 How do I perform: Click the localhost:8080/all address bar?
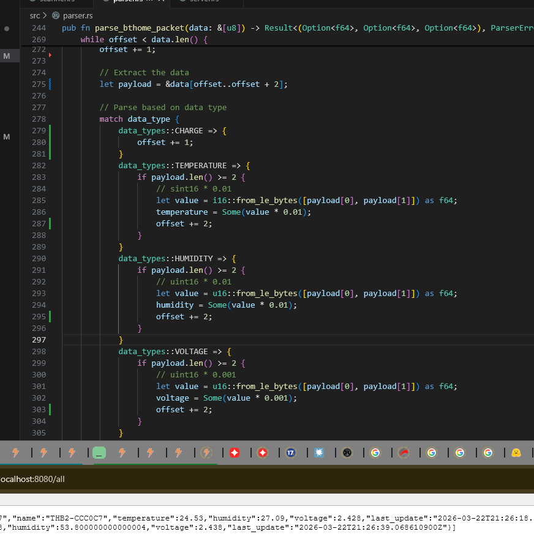[x=266, y=479]
